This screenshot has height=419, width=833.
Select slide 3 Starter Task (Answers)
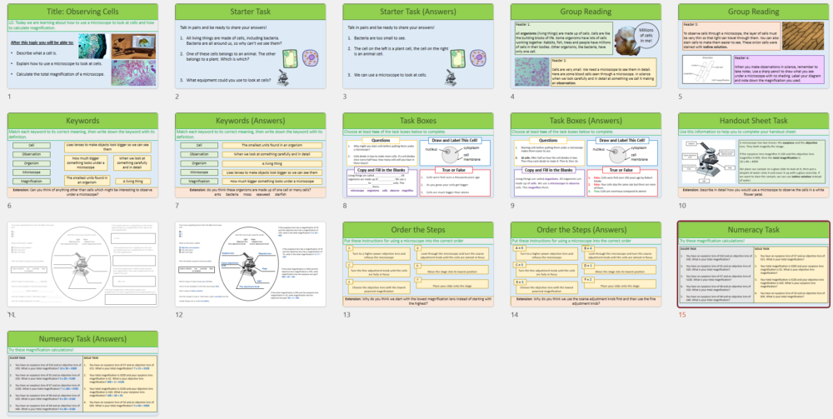(x=418, y=46)
